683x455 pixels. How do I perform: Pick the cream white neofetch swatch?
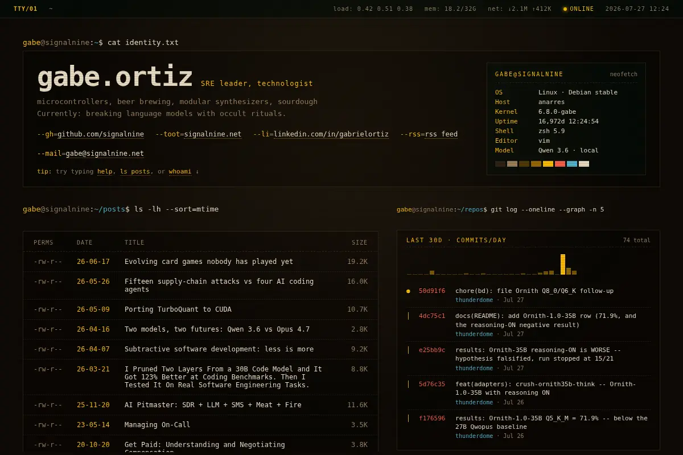pyautogui.click(x=584, y=164)
